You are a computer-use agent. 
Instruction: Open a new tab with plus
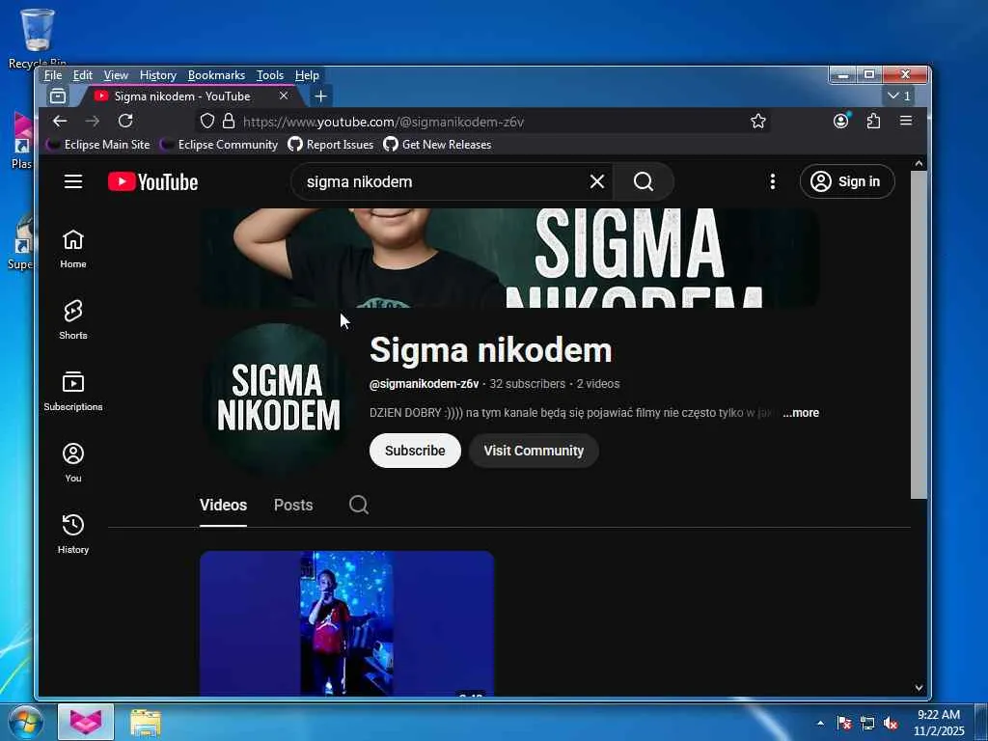pyautogui.click(x=320, y=96)
